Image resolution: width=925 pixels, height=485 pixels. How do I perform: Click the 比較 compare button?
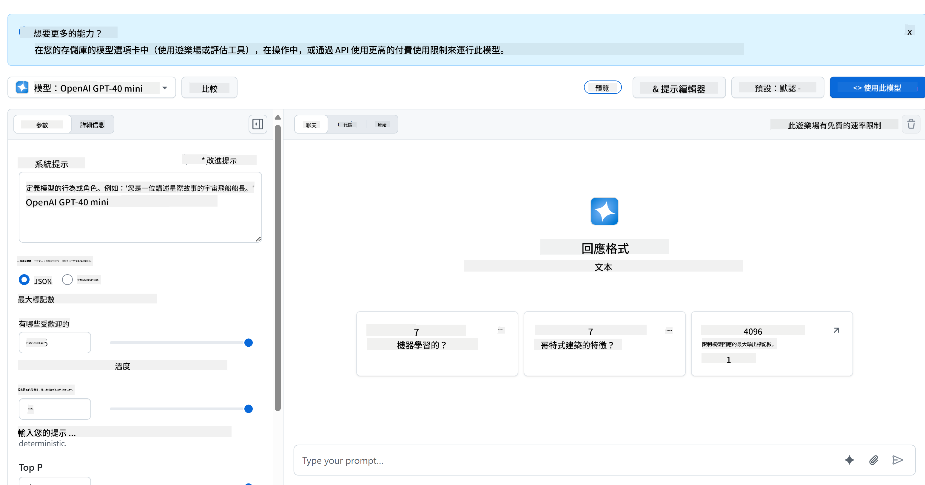pos(209,88)
